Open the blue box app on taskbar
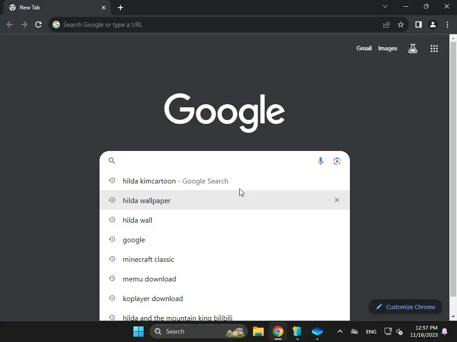The width and height of the screenshot is (457, 342). tap(317, 331)
